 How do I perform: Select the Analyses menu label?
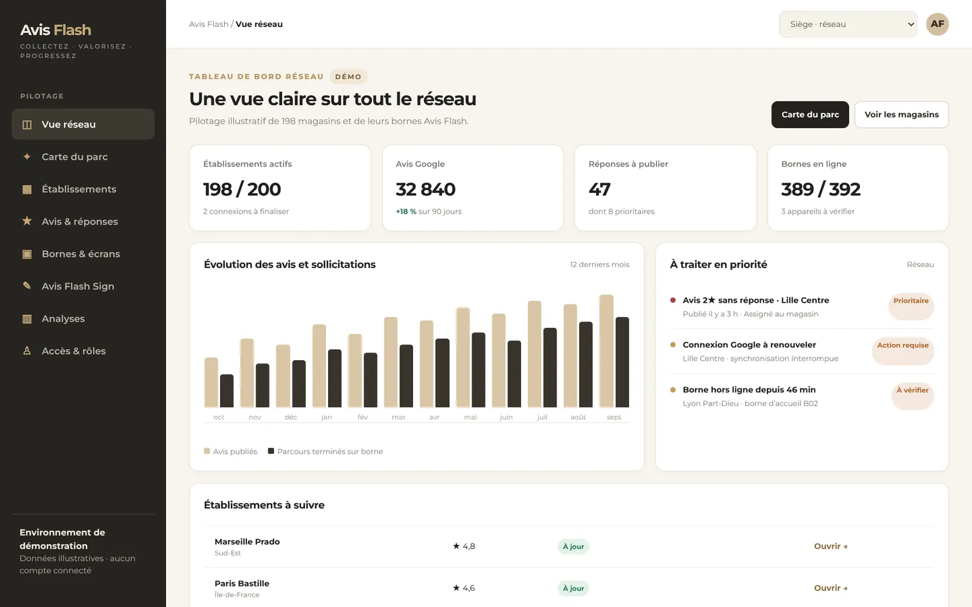(x=63, y=319)
